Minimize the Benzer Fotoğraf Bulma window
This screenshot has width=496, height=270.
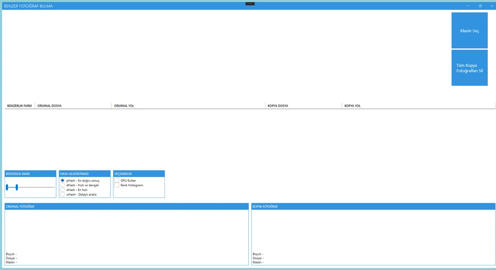tap(468, 6)
